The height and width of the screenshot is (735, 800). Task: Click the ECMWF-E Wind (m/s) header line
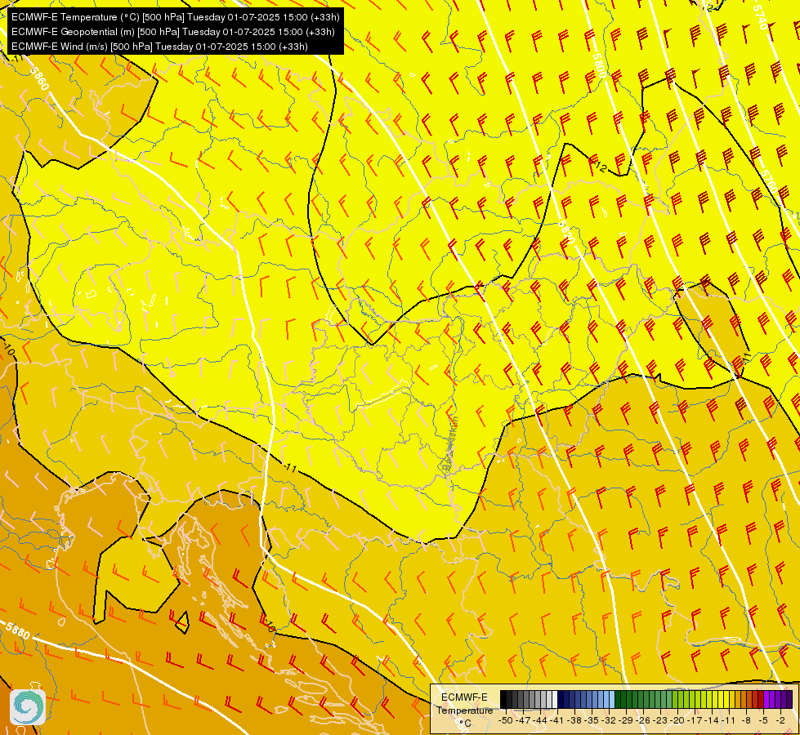coord(159,47)
